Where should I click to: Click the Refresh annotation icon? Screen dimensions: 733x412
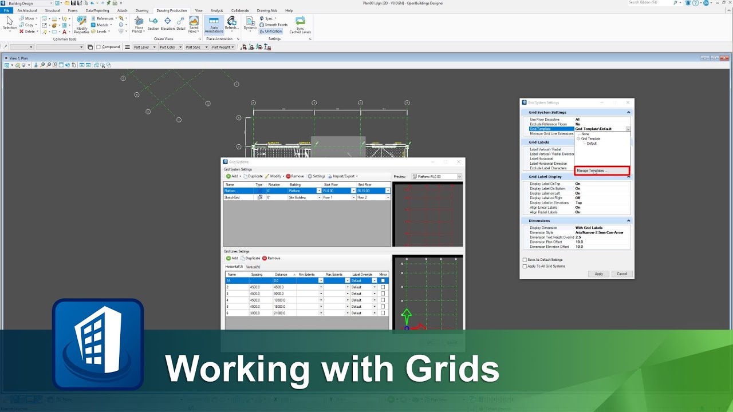point(232,23)
